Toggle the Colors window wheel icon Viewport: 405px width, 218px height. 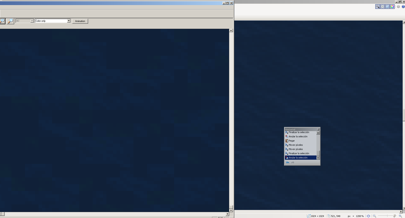[x=392, y=6]
